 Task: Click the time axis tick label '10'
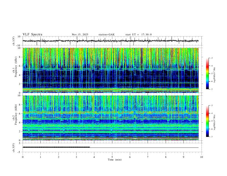pos(201,157)
